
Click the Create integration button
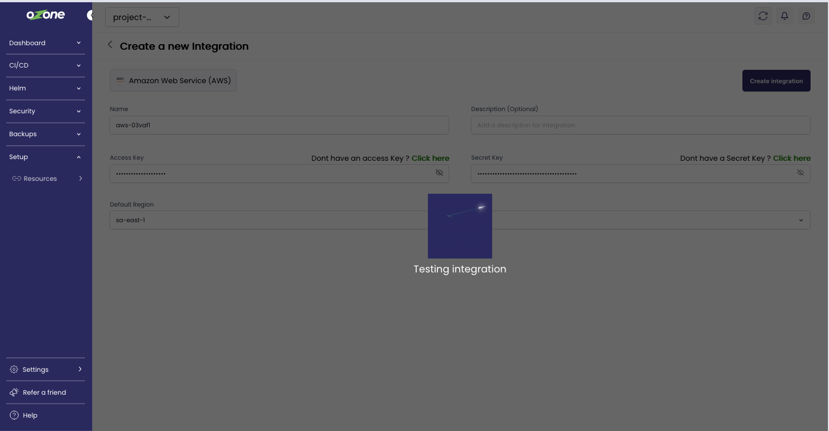tap(776, 81)
